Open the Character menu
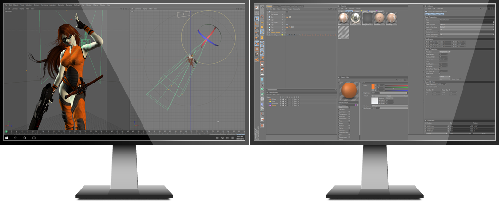 tap(61, 5)
